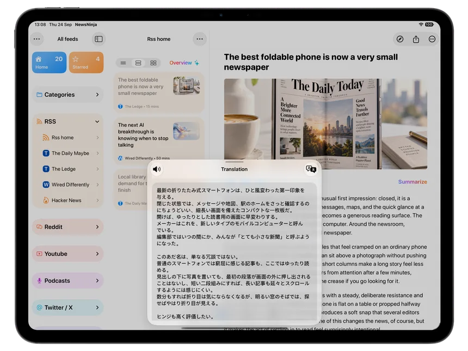Open The Ledge feed chevron

click(97, 169)
